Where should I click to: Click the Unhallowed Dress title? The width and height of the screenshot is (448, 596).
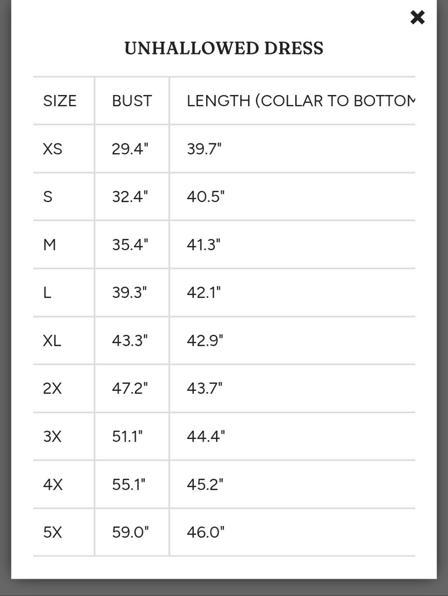(x=224, y=48)
